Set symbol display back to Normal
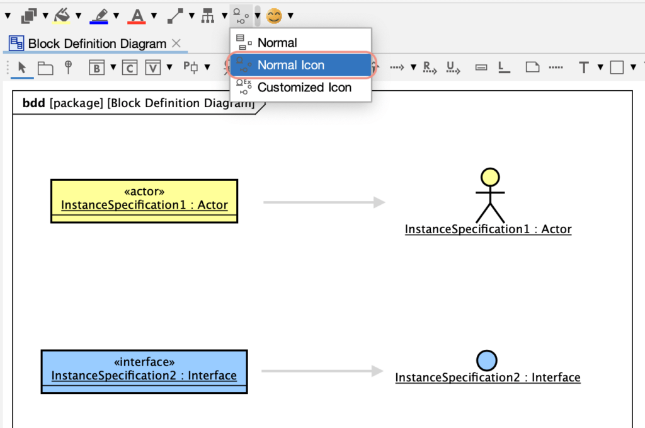The height and width of the screenshot is (428, 645). pyautogui.click(x=277, y=42)
